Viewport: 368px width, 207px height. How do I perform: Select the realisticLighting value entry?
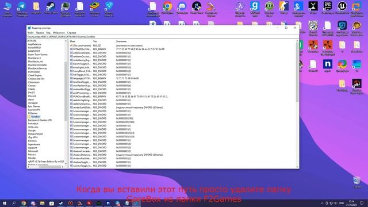80,100
